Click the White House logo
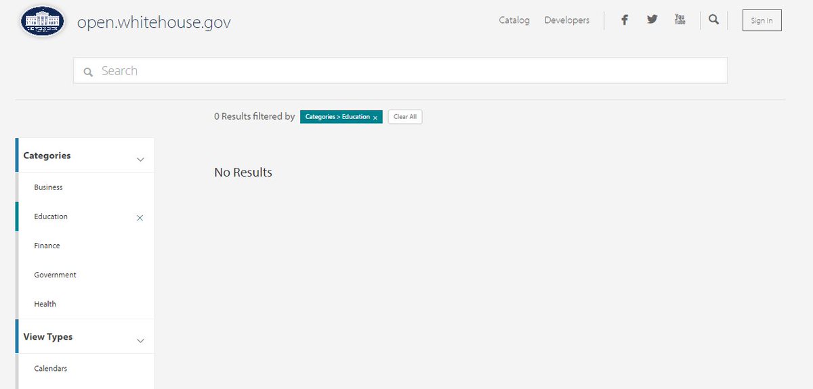The height and width of the screenshot is (389, 813). pos(43,22)
